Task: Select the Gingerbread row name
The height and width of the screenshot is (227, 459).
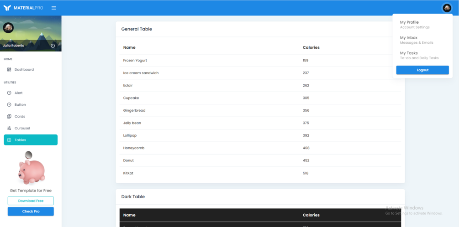Action: tap(134, 110)
